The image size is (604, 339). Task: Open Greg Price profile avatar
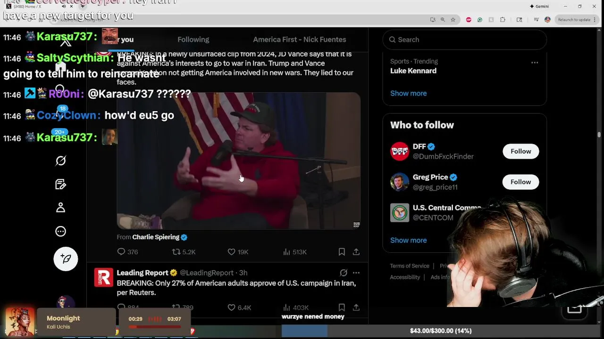(x=400, y=182)
